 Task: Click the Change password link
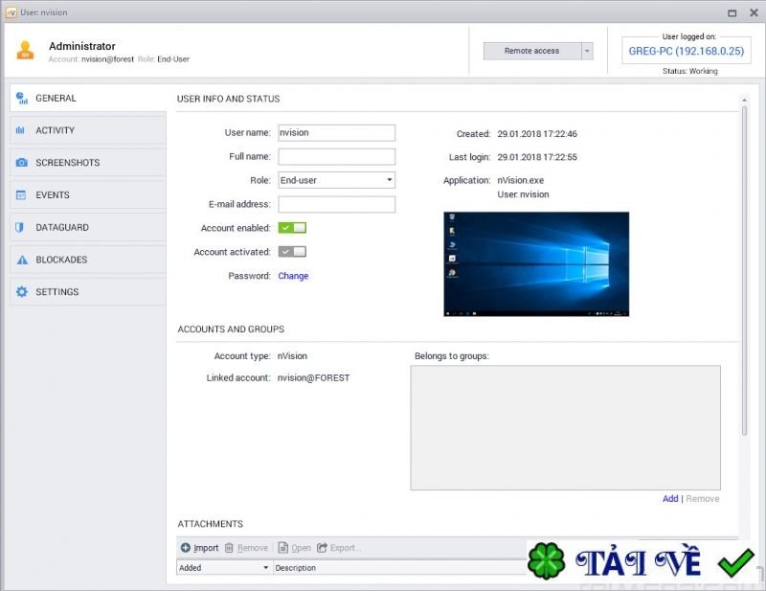[x=293, y=276]
